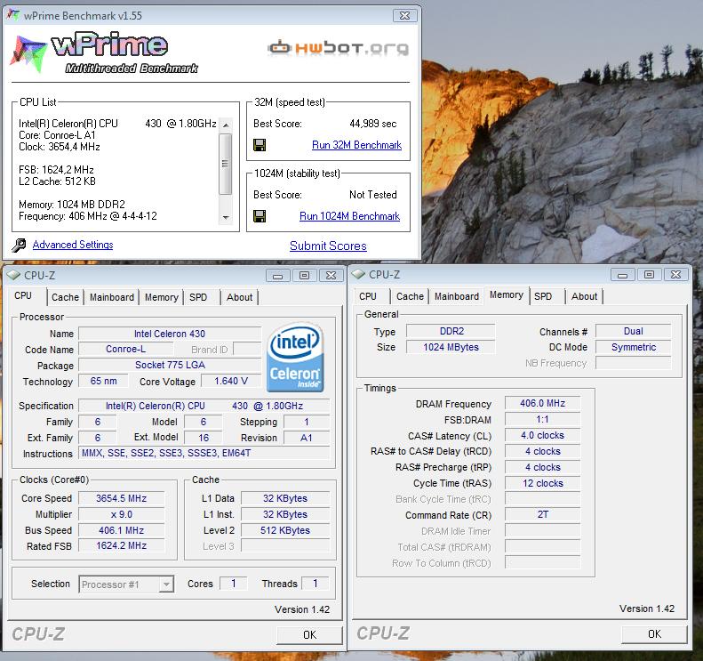Close the left CPU-Z window
The height and width of the screenshot is (661, 703).
click(331, 276)
